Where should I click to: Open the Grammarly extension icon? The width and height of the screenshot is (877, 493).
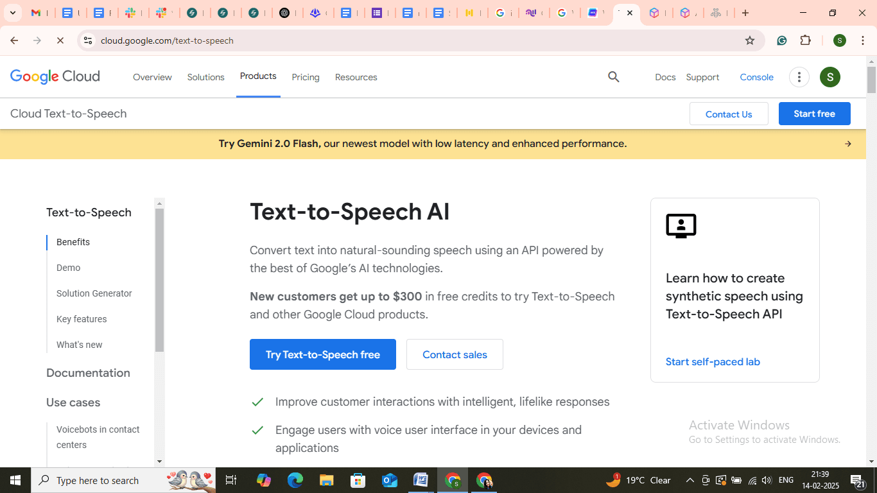tap(782, 40)
